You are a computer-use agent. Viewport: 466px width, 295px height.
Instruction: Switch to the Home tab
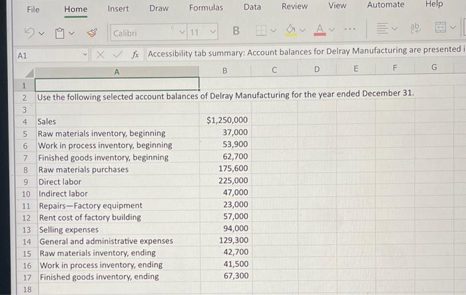(x=76, y=9)
